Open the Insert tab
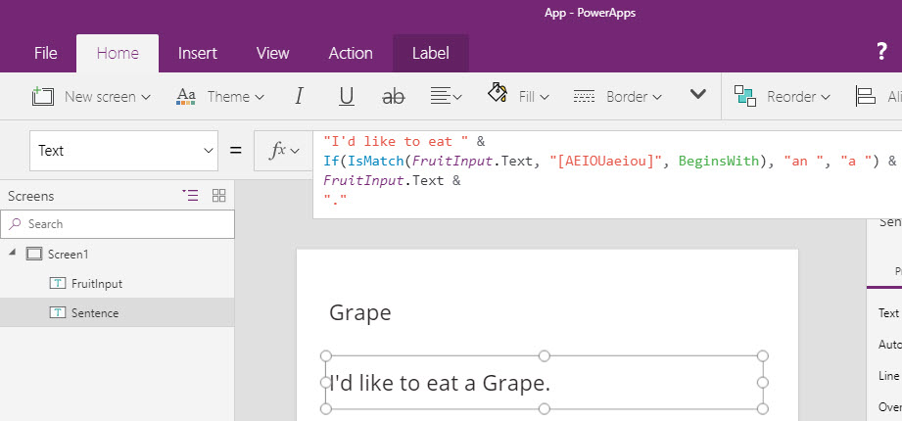The image size is (902, 421). pos(197,54)
